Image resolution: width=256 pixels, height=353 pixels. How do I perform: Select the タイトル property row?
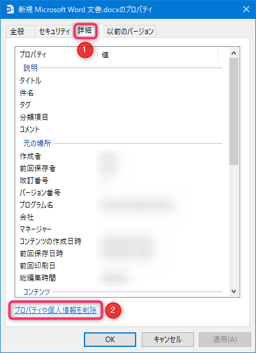click(x=122, y=80)
